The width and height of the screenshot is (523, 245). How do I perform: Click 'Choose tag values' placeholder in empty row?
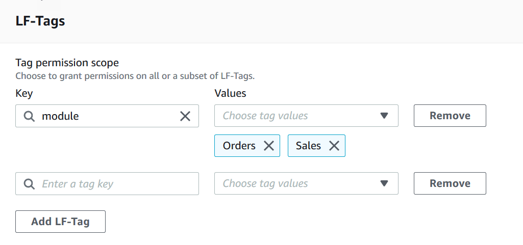pos(265,183)
